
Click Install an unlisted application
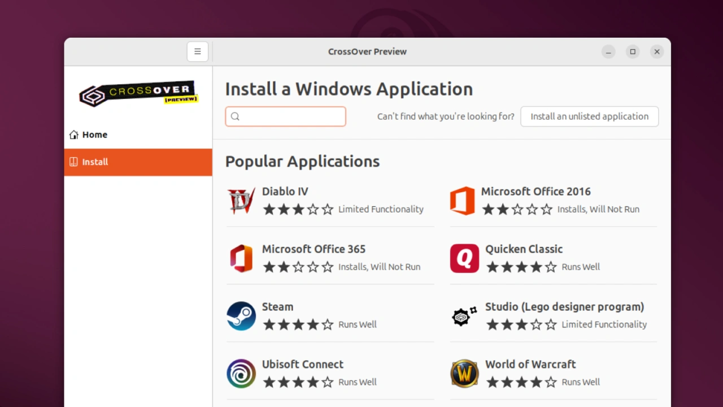click(589, 116)
